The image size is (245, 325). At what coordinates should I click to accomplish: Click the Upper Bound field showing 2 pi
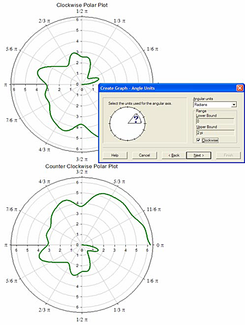point(215,133)
